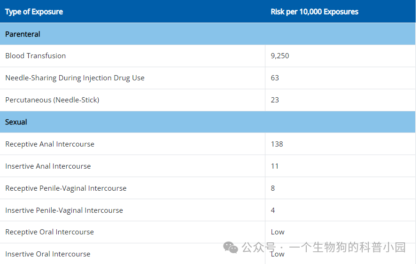Click the value 23

pos(275,100)
